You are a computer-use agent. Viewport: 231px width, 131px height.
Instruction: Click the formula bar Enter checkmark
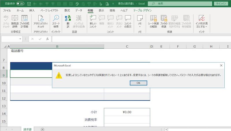[x=40, y=39]
